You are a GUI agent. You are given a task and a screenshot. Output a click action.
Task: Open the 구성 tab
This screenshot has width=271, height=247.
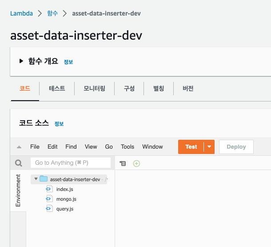tap(129, 89)
